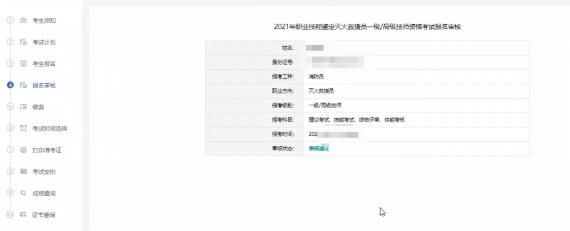Click the 灭火救援员 value cell
This screenshot has width=570, height=231.
click(416, 91)
